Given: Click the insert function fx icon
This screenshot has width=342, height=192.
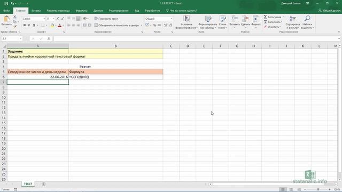Looking at the screenshot, I should (x=49, y=38).
